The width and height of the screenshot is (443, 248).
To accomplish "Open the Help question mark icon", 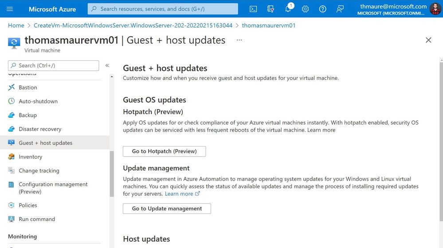I will (322, 9).
